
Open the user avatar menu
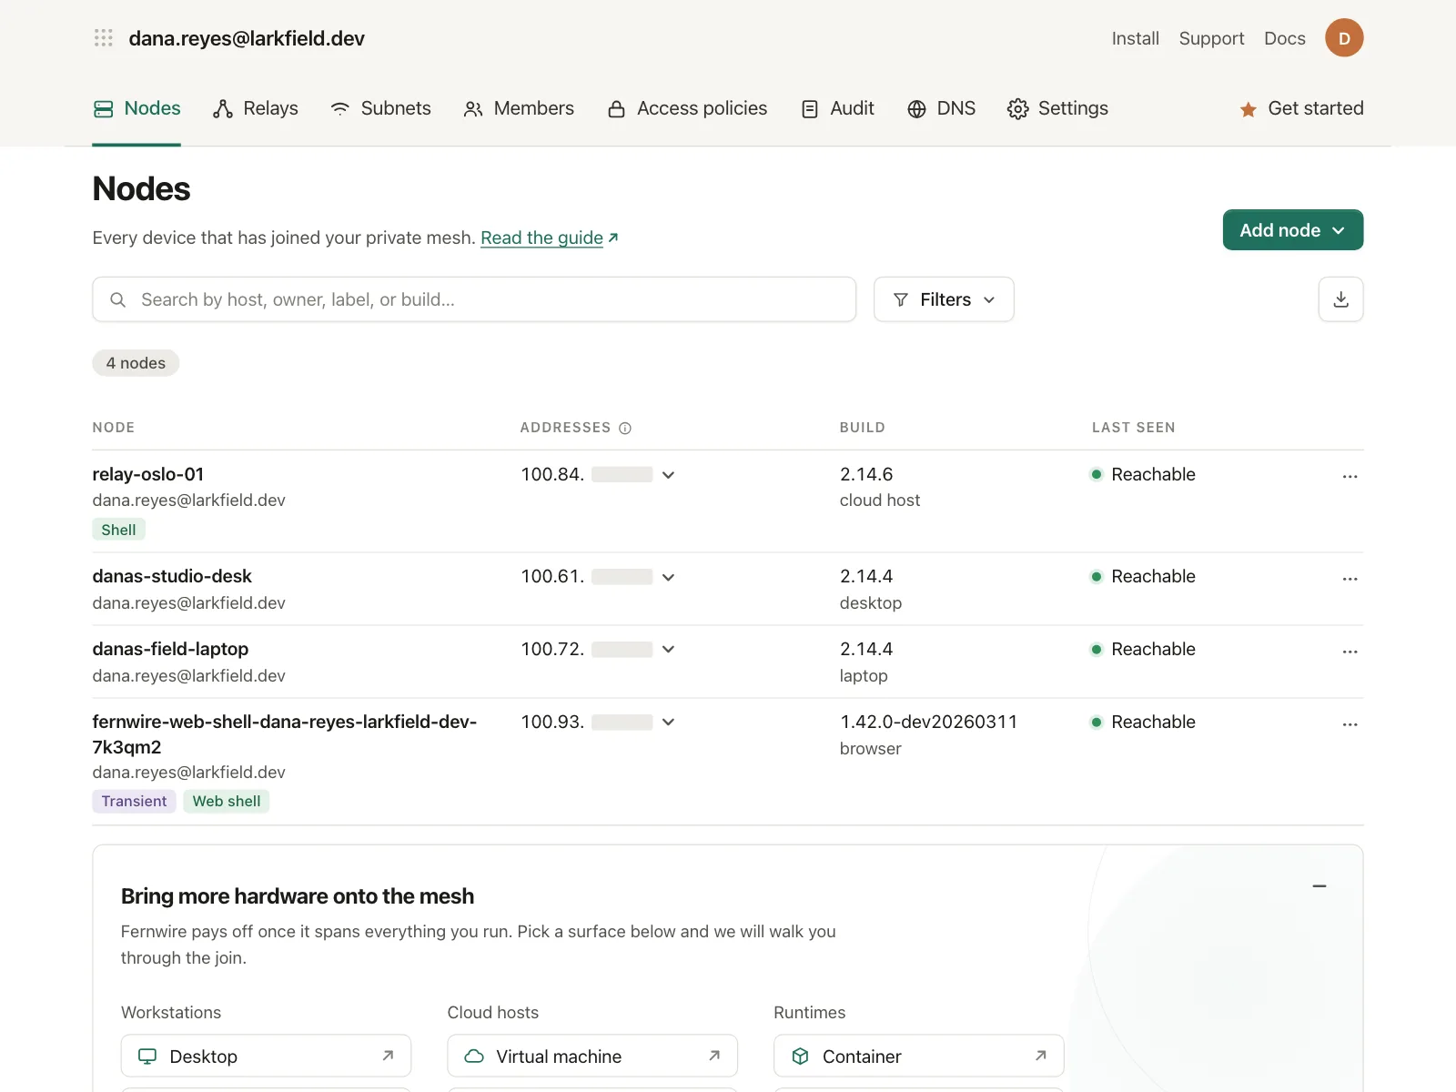click(1344, 38)
